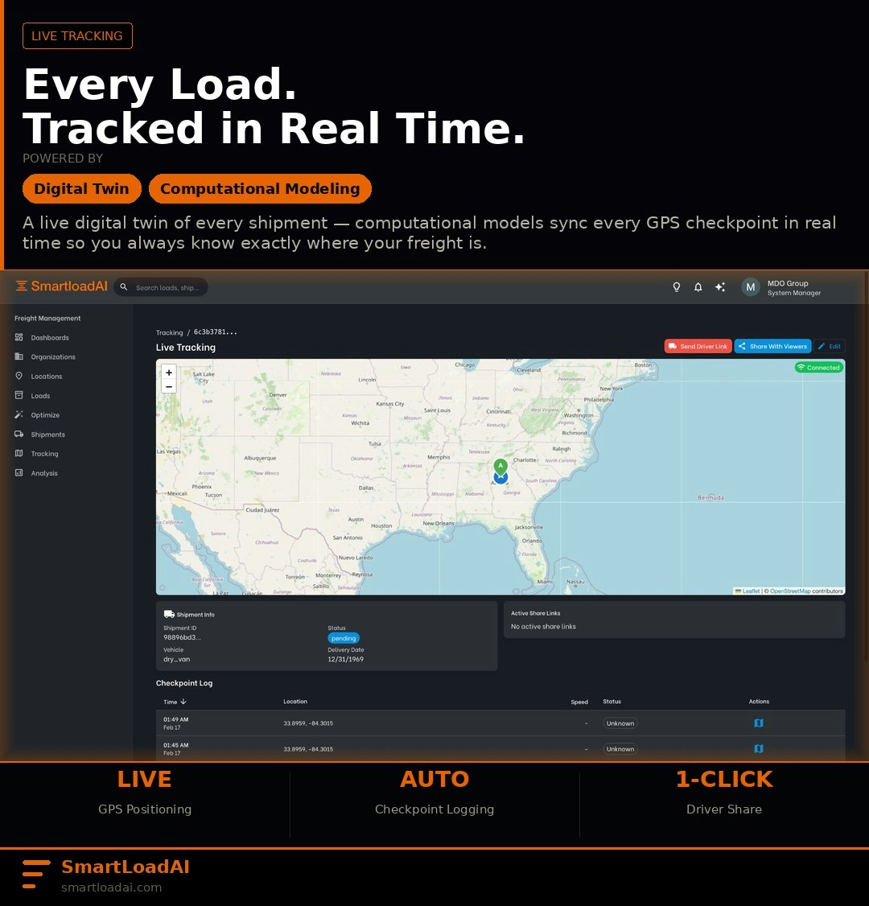This screenshot has width=869, height=906.
Task: Click the Analysis sidebar icon
Action: pyautogui.click(x=19, y=472)
